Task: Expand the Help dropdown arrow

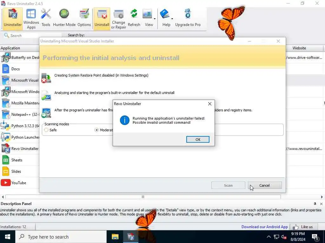Action: (x=172, y=19)
